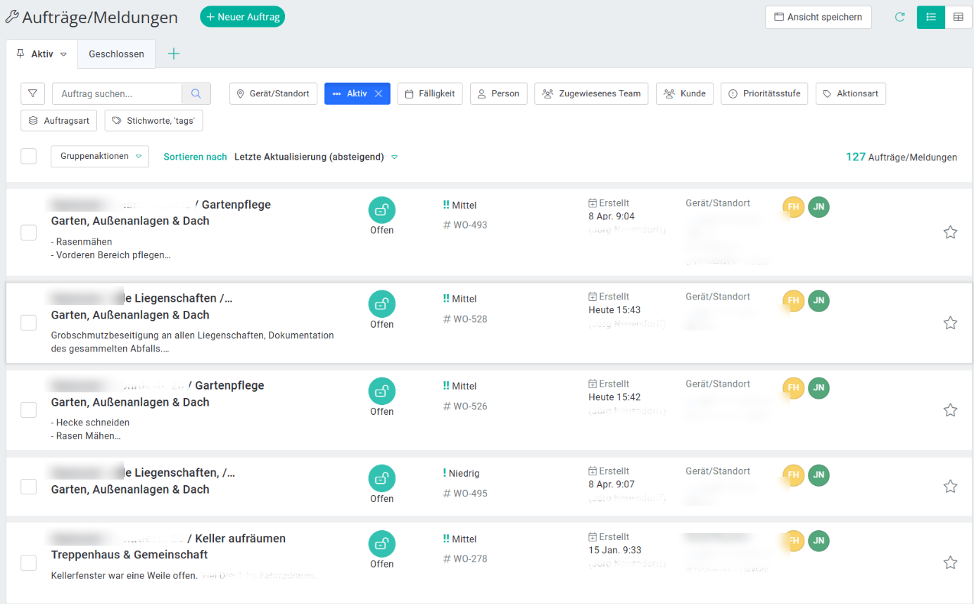
Task: Select the WO-495 order checkbox
Action: point(28,487)
